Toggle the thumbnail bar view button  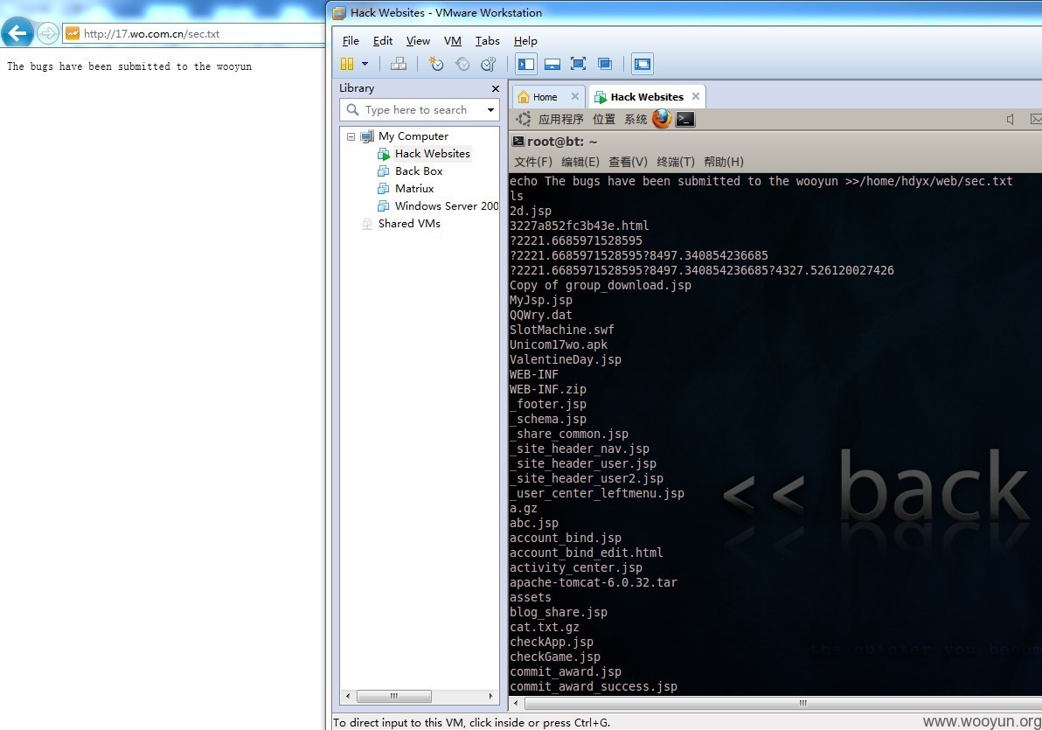click(552, 64)
